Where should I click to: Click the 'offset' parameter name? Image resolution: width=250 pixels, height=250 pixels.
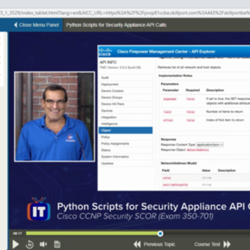[168, 120]
